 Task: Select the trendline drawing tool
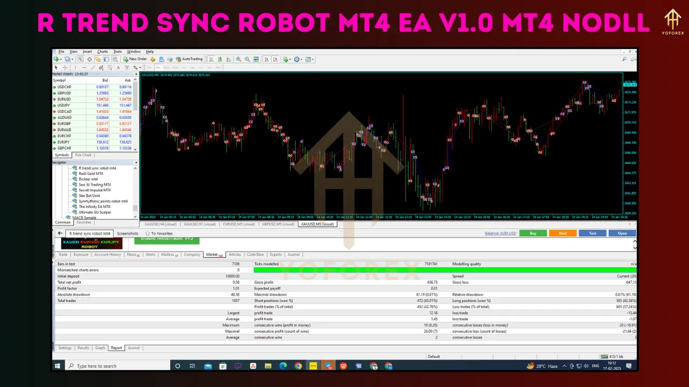93,68
